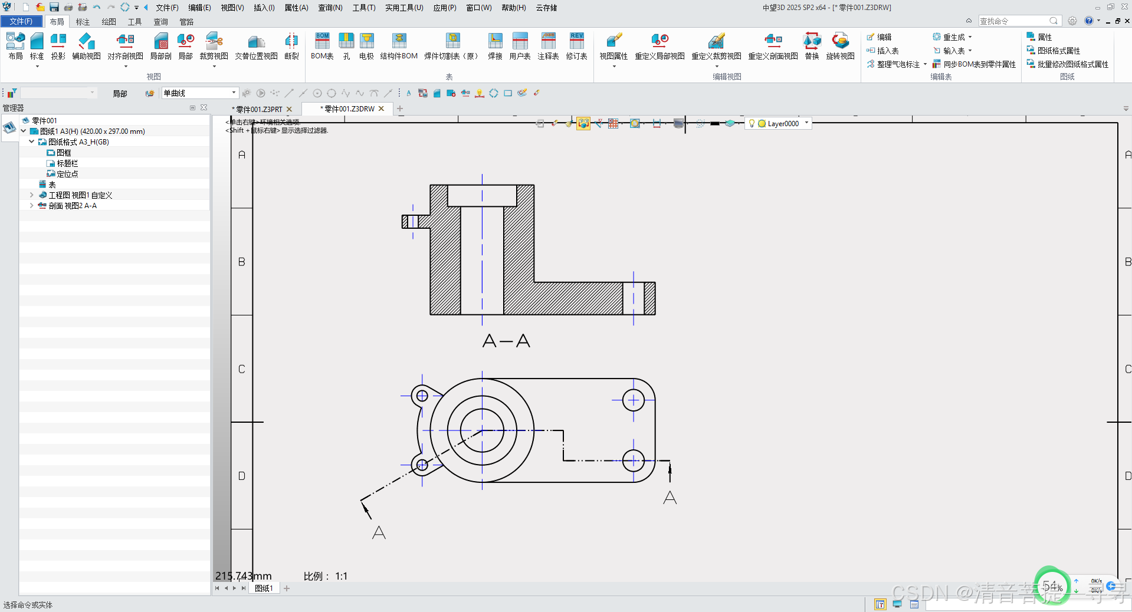This screenshot has height=612, width=1132.
Task: Click the 孔 hole table icon
Action: [x=346, y=46]
